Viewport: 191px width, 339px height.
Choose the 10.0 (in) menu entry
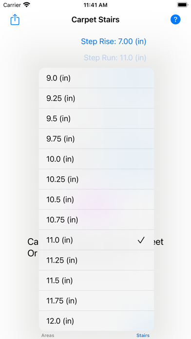pos(96,159)
